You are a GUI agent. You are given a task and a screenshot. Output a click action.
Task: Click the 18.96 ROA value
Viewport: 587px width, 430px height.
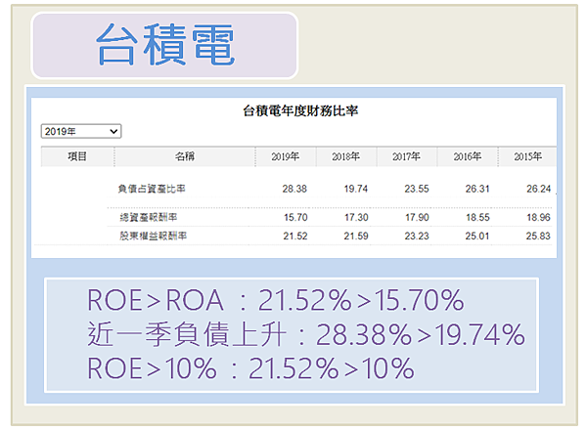[x=539, y=217]
